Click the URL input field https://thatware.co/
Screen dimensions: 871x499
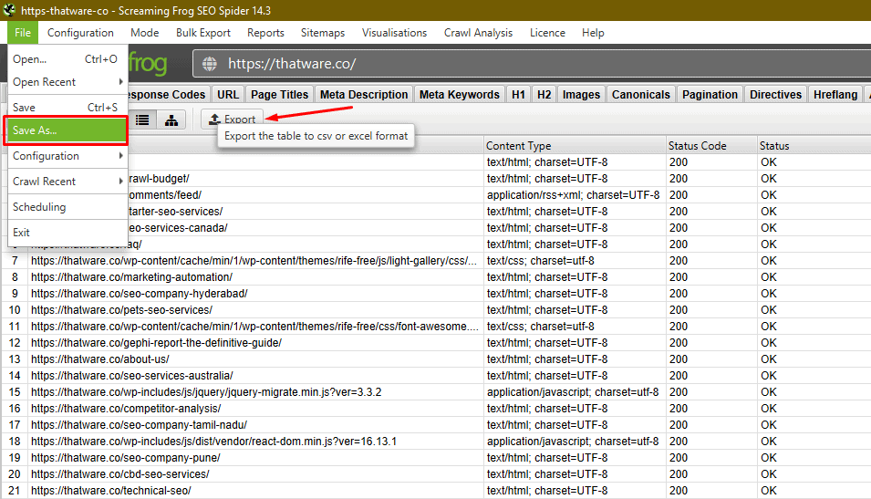tap(534, 64)
